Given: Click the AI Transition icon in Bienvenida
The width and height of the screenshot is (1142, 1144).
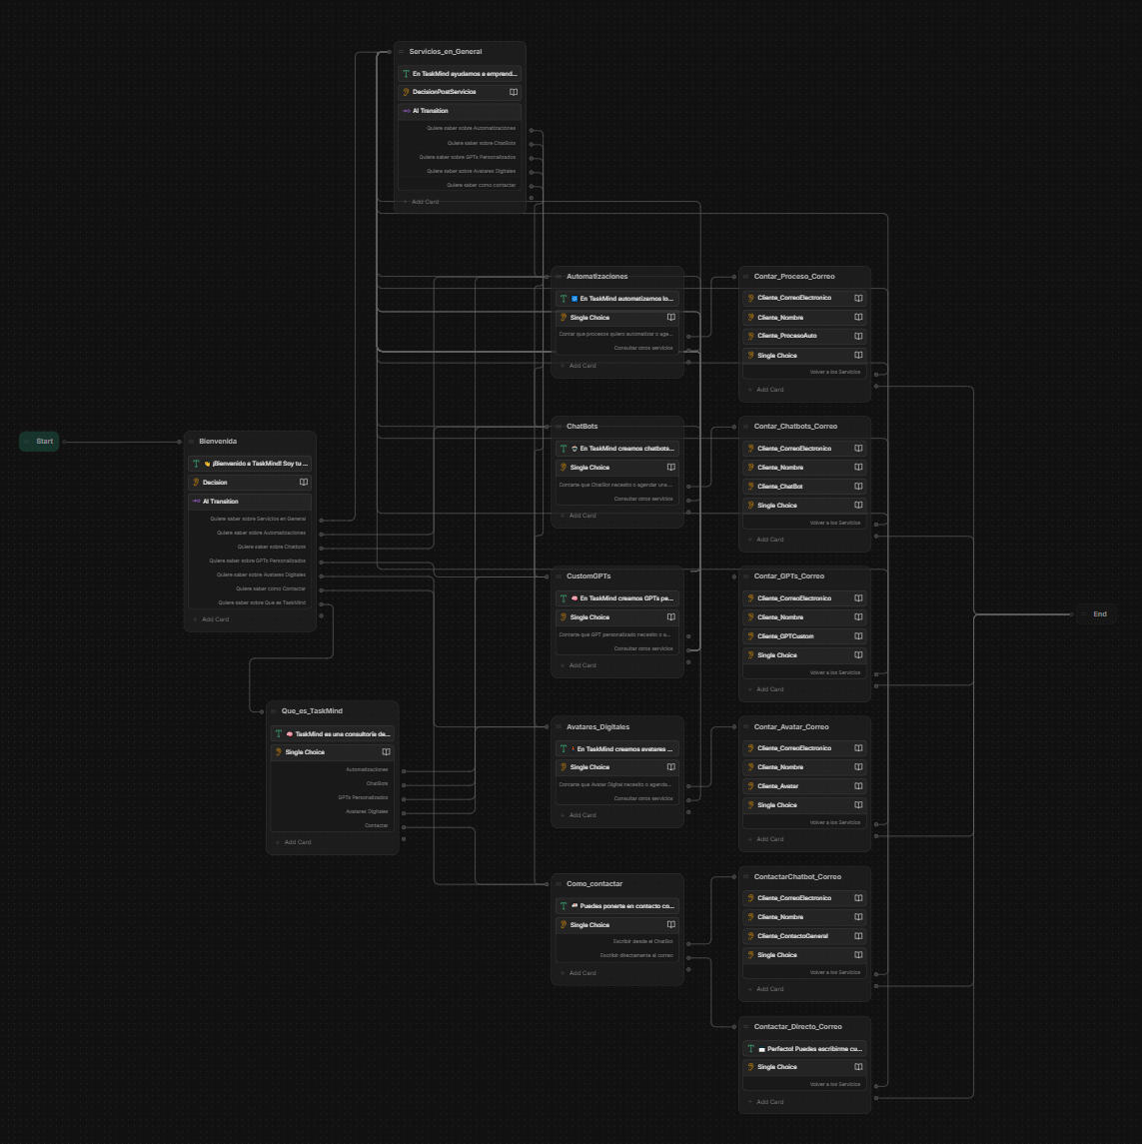Looking at the screenshot, I should pyautogui.click(x=197, y=501).
